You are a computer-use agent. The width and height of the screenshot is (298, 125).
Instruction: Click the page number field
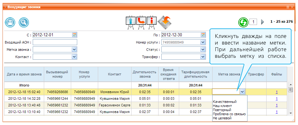tap(253, 22)
